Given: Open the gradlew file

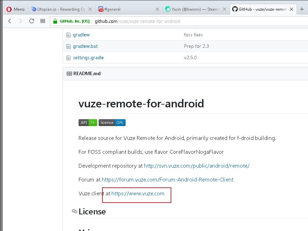Looking at the screenshot, I should tap(81, 35).
